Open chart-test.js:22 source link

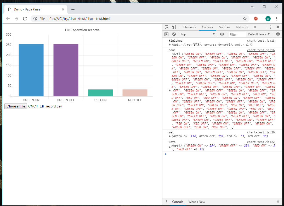261,142
